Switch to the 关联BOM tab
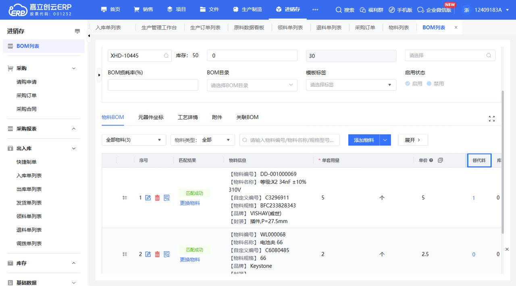 coord(248,117)
